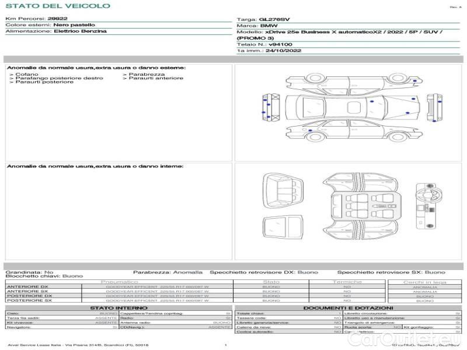Image resolution: width=467 pixels, height=350 pixels.
Task: Click the 'Termiche' column header
Action: (x=347, y=282)
